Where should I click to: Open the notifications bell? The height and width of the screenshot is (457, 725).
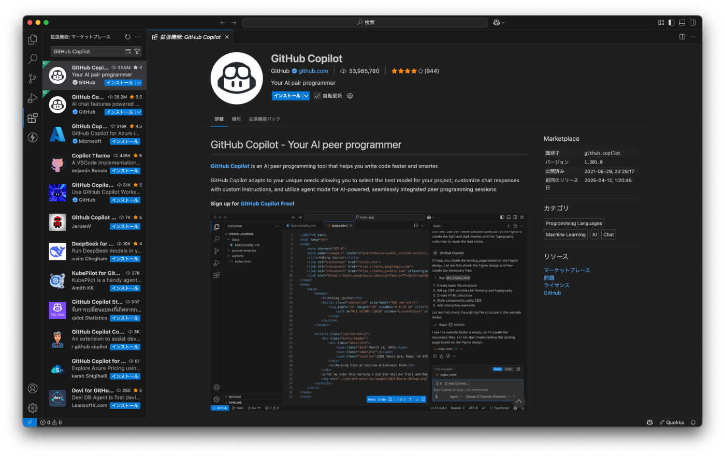(x=693, y=422)
